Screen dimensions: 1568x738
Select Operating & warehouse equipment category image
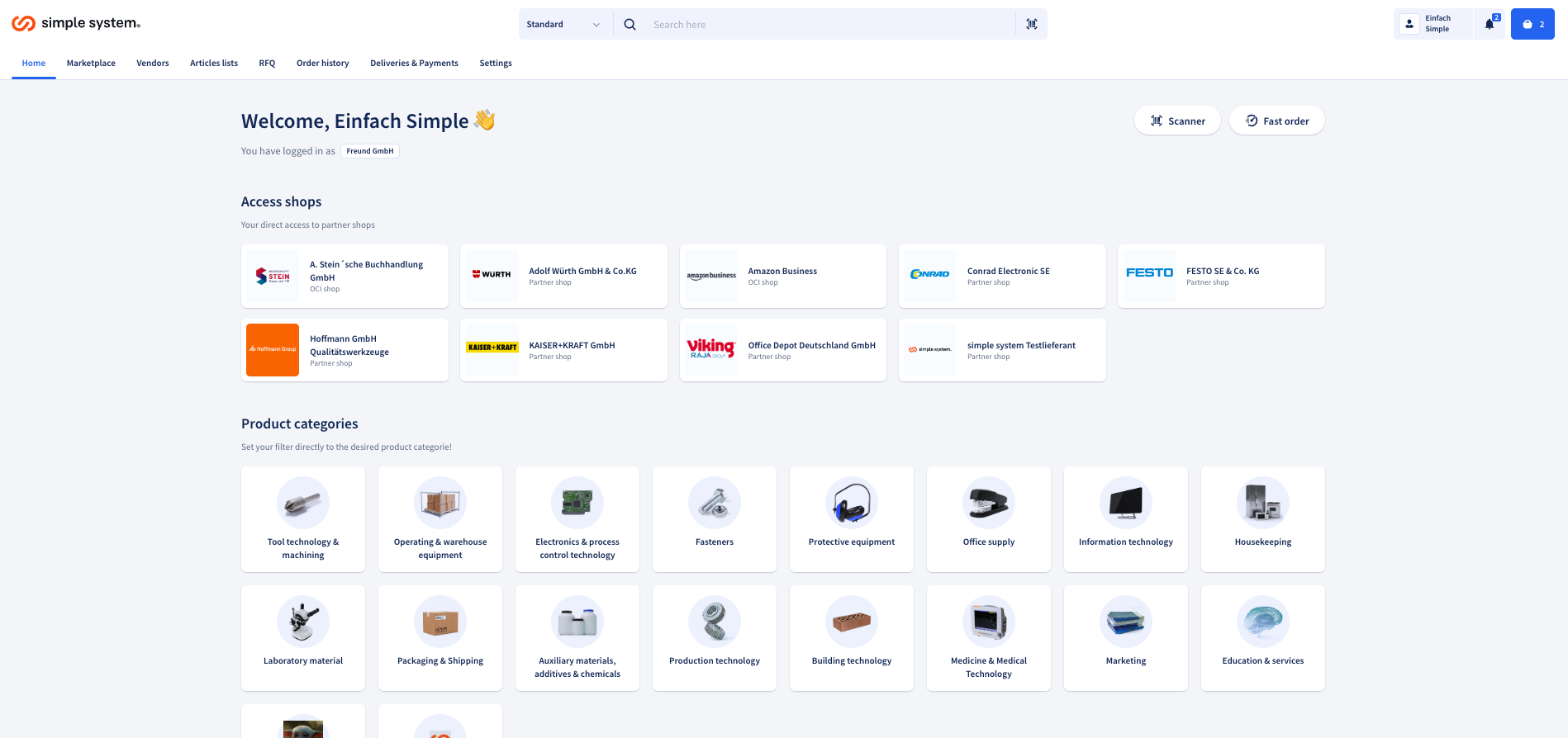440,503
